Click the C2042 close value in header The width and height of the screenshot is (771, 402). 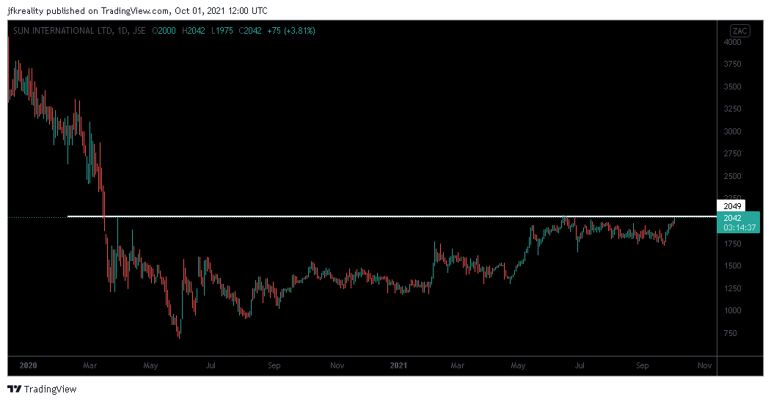click(x=250, y=31)
